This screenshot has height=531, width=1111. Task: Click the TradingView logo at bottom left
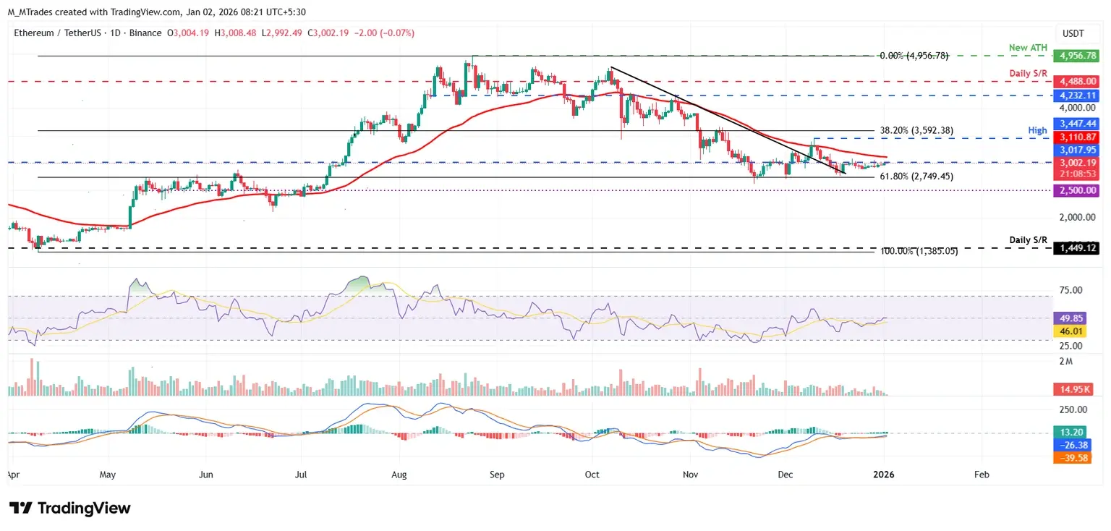click(69, 508)
